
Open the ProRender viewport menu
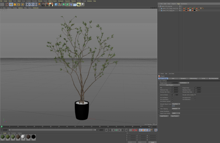(36, 8)
